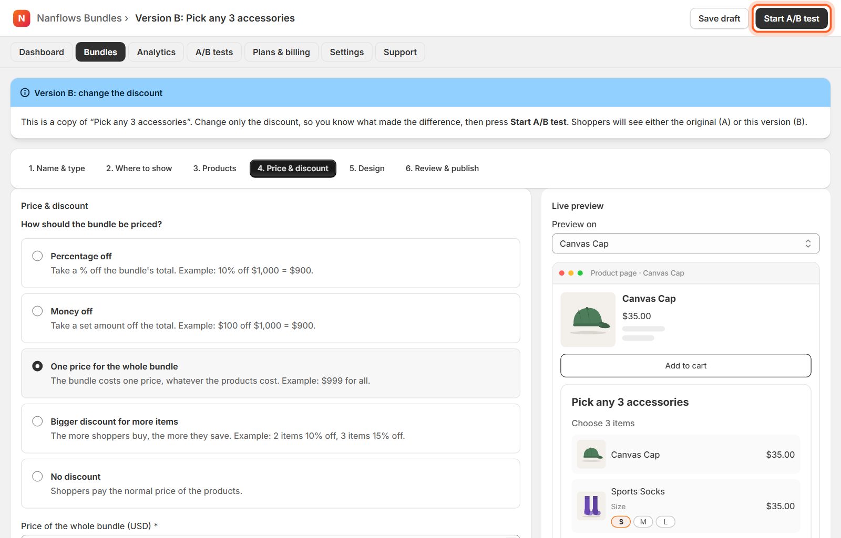Click the Nanflows N logo icon

tap(22, 18)
